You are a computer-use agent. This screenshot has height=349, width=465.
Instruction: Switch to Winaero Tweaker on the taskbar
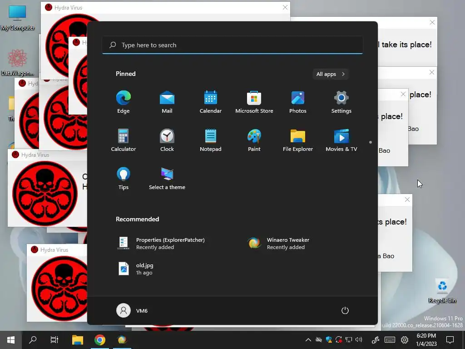point(122,339)
